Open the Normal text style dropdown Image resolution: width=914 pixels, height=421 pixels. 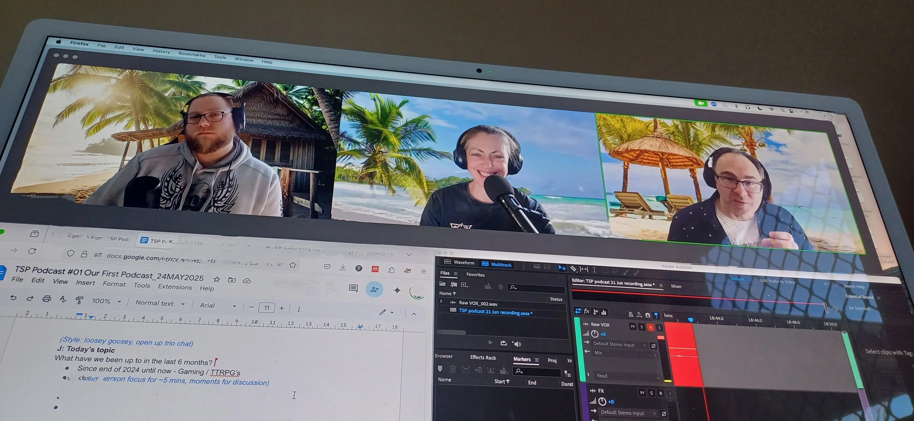pos(160,303)
